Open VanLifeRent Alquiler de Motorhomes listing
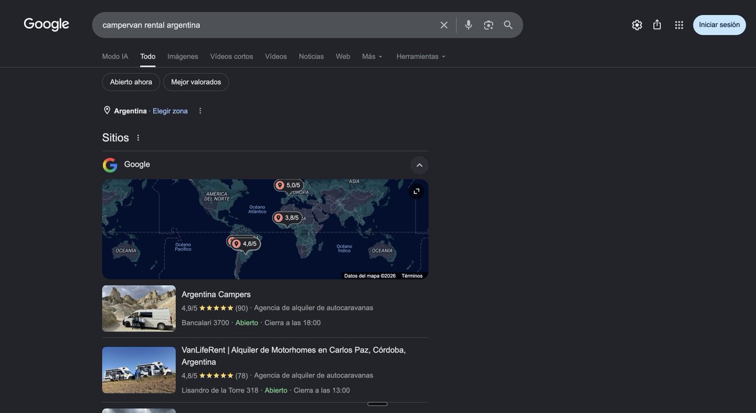756x413 pixels. pyautogui.click(x=294, y=356)
